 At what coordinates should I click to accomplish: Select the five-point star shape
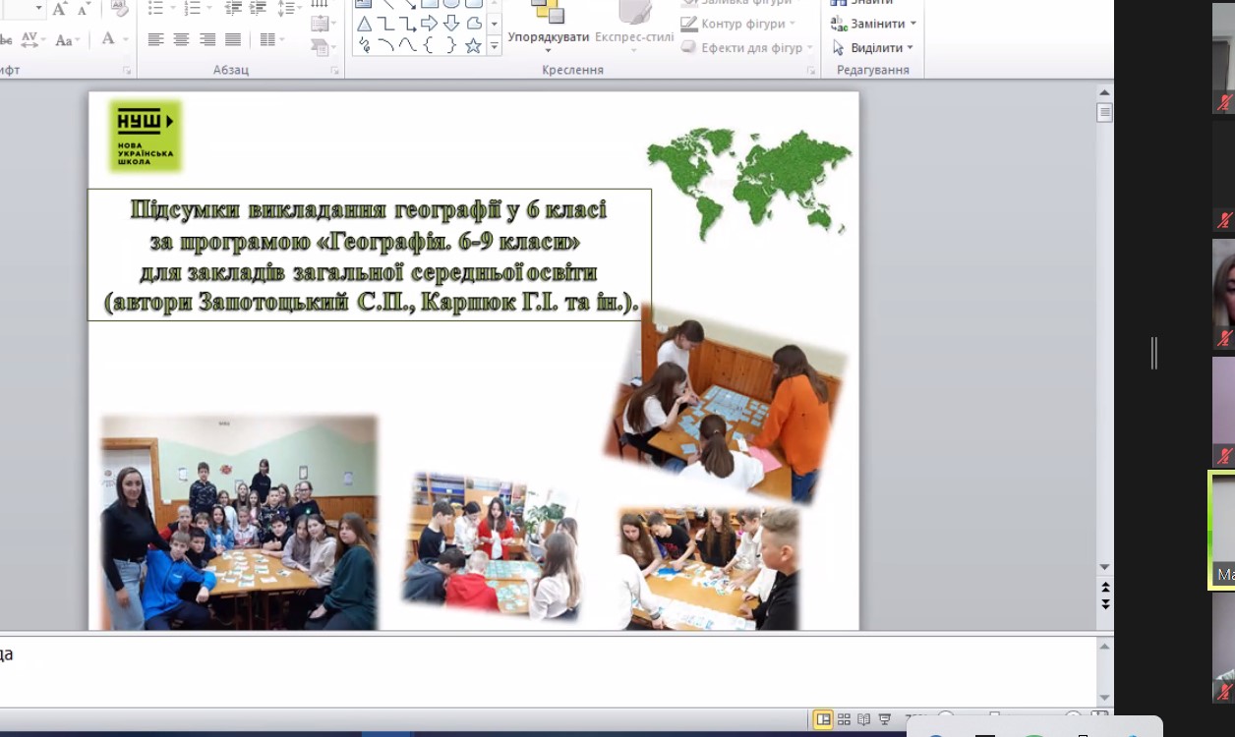coord(473,45)
